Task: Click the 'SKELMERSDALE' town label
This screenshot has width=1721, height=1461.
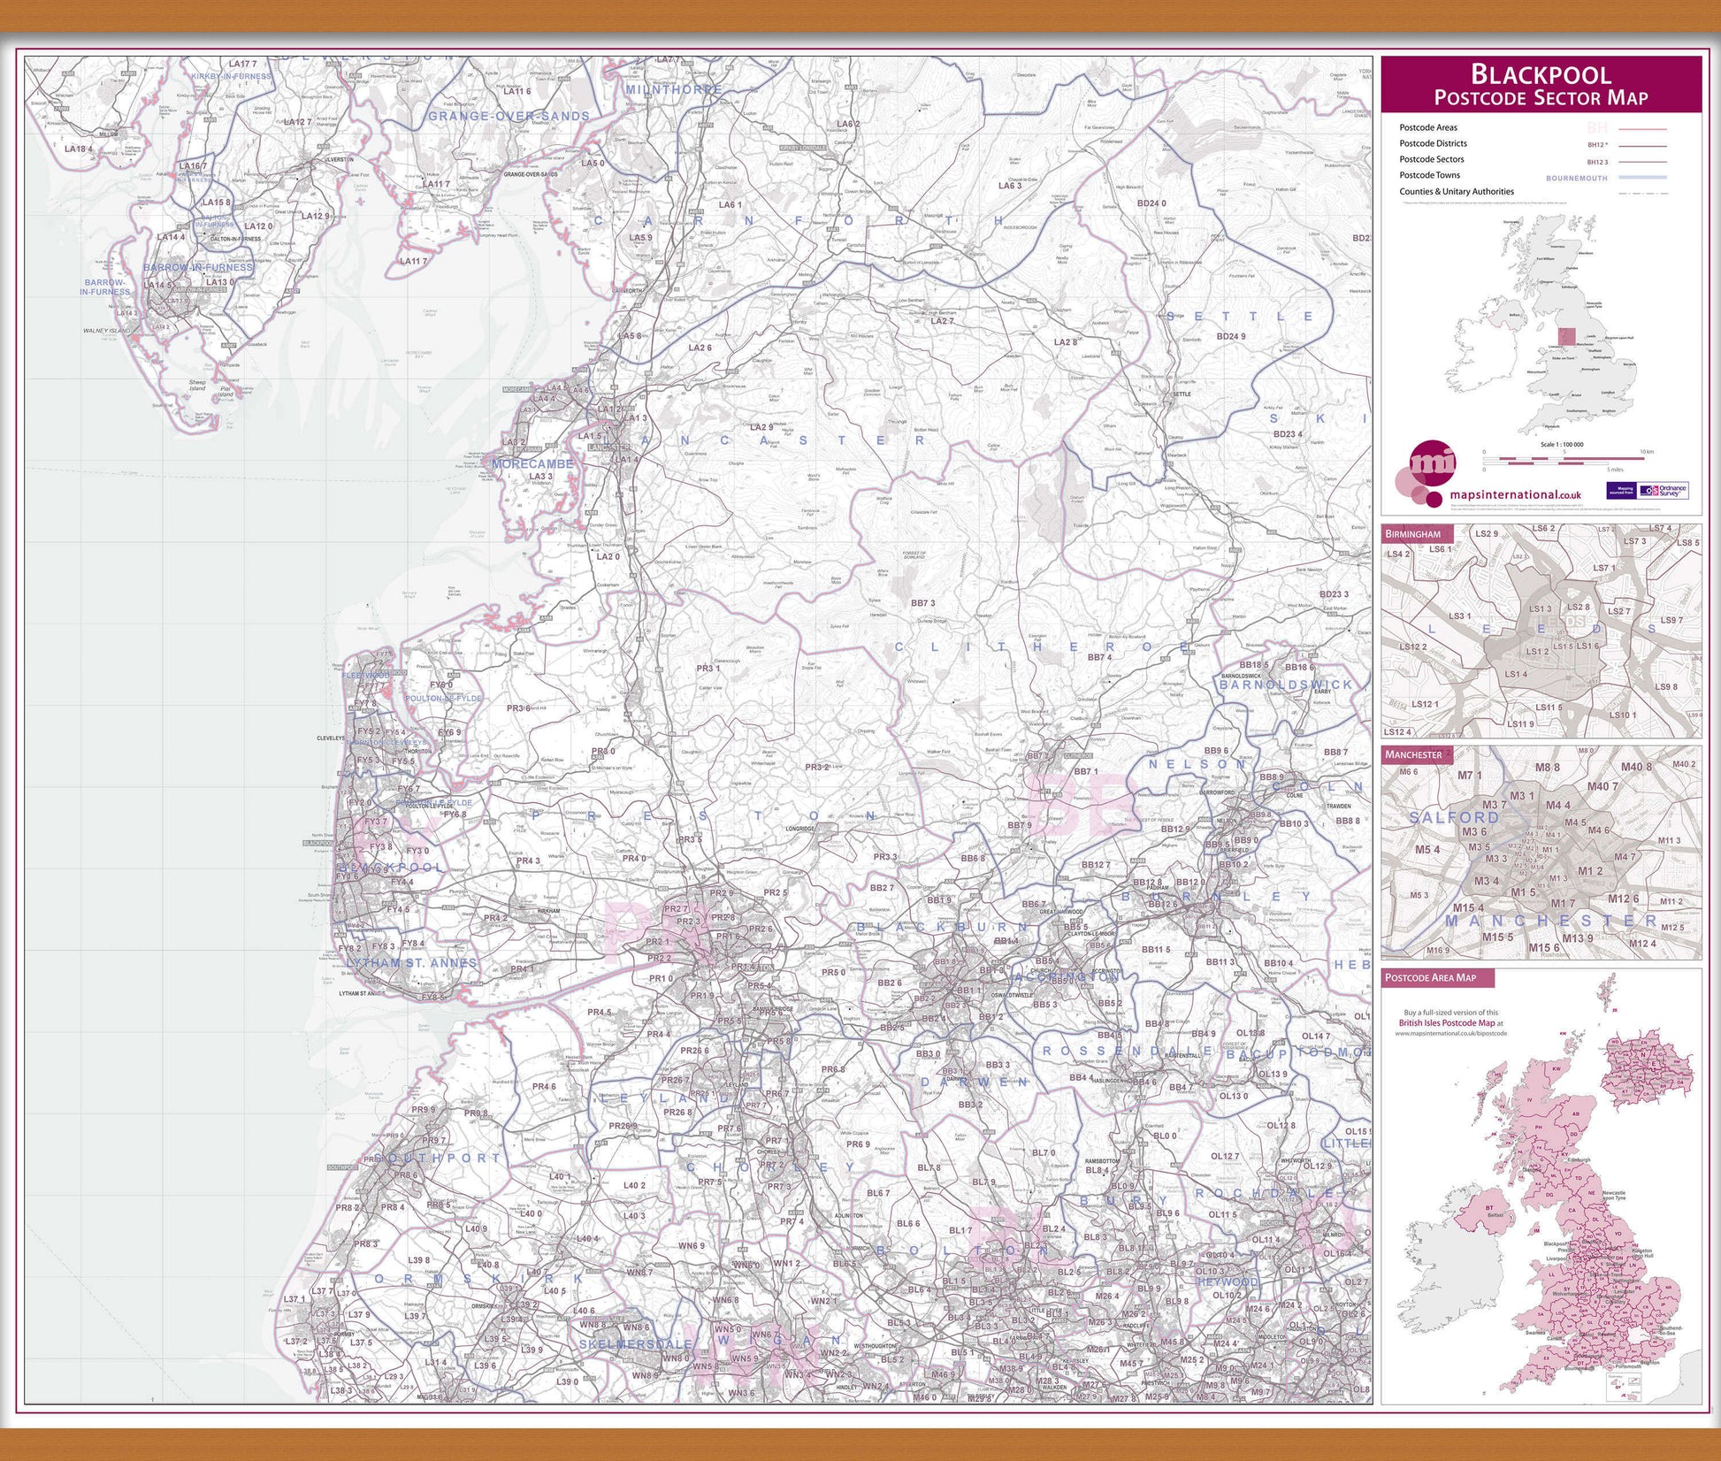Action: tap(635, 1344)
